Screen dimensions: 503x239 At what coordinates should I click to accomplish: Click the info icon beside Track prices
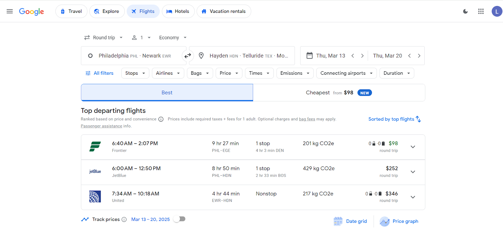(x=124, y=220)
